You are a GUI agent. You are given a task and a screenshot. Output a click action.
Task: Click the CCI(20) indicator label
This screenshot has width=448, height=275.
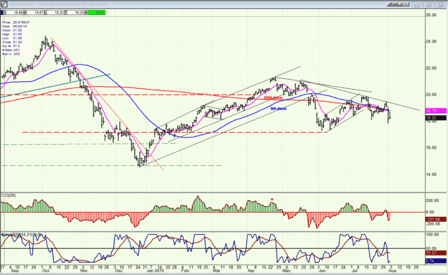point(9,195)
